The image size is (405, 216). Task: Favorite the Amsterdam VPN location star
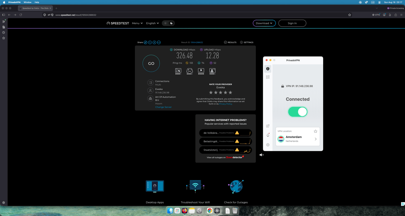pos(315,131)
